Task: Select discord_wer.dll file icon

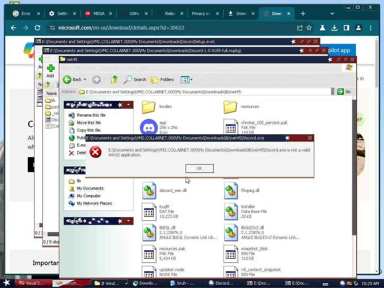Action: (x=149, y=190)
